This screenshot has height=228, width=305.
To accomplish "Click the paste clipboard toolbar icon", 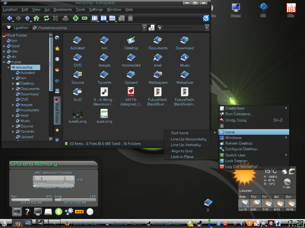I will point(130,18).
